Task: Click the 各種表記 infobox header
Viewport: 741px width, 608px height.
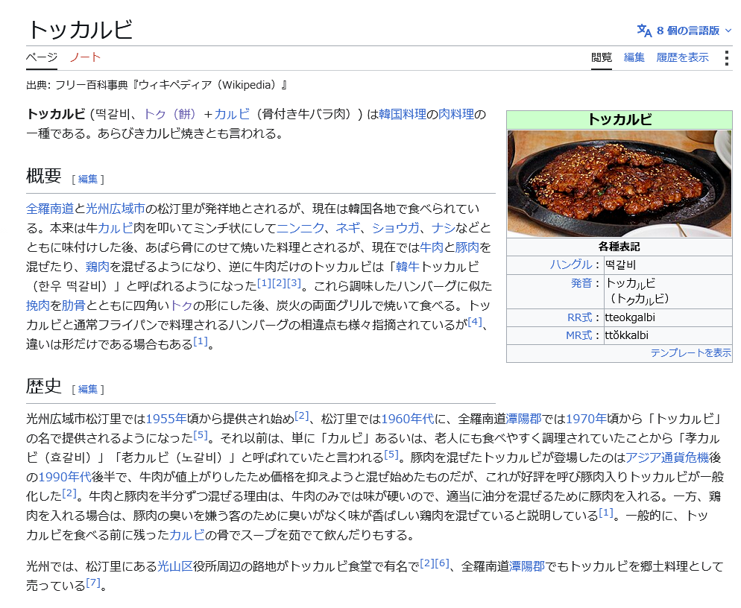Action: pos(619,247)
